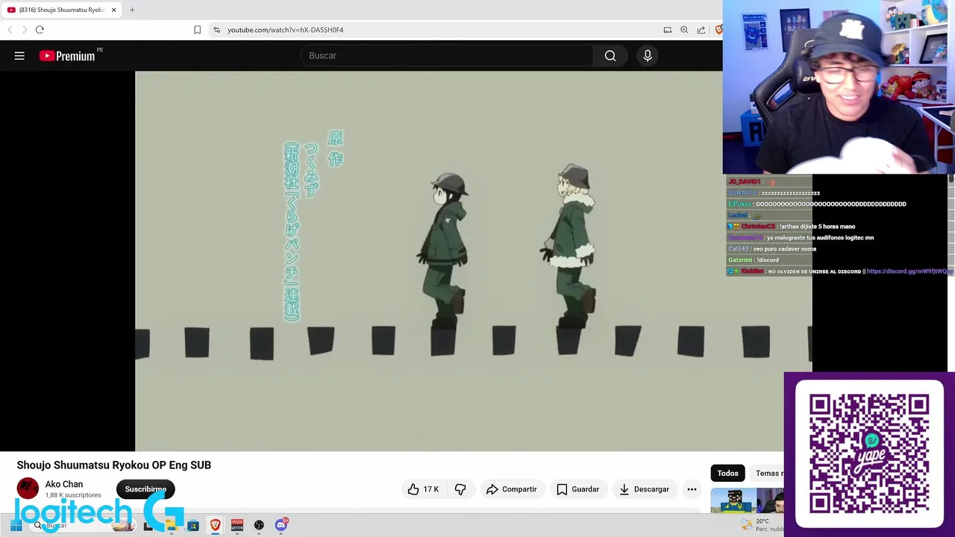Viewport: 955px width, 537px height.
Task: Subscribe with the Suscribirme button
Action: click(145, 489)
